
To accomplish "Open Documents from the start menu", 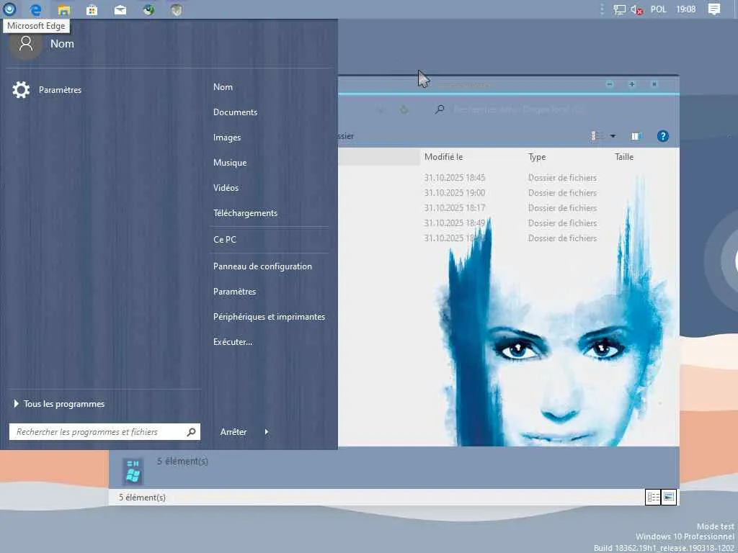I will [236, 112].
